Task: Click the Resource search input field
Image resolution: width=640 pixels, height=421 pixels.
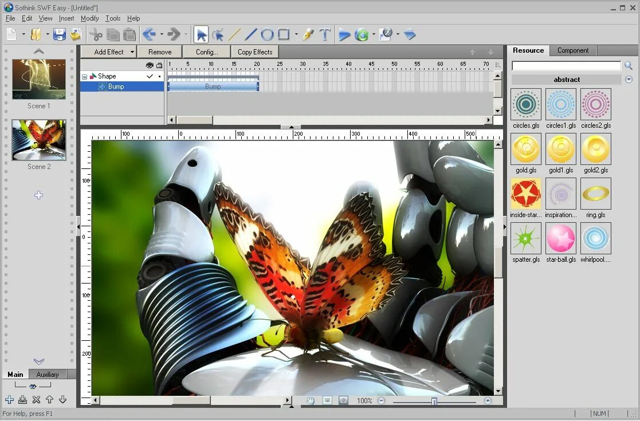Action: [566, 66]
